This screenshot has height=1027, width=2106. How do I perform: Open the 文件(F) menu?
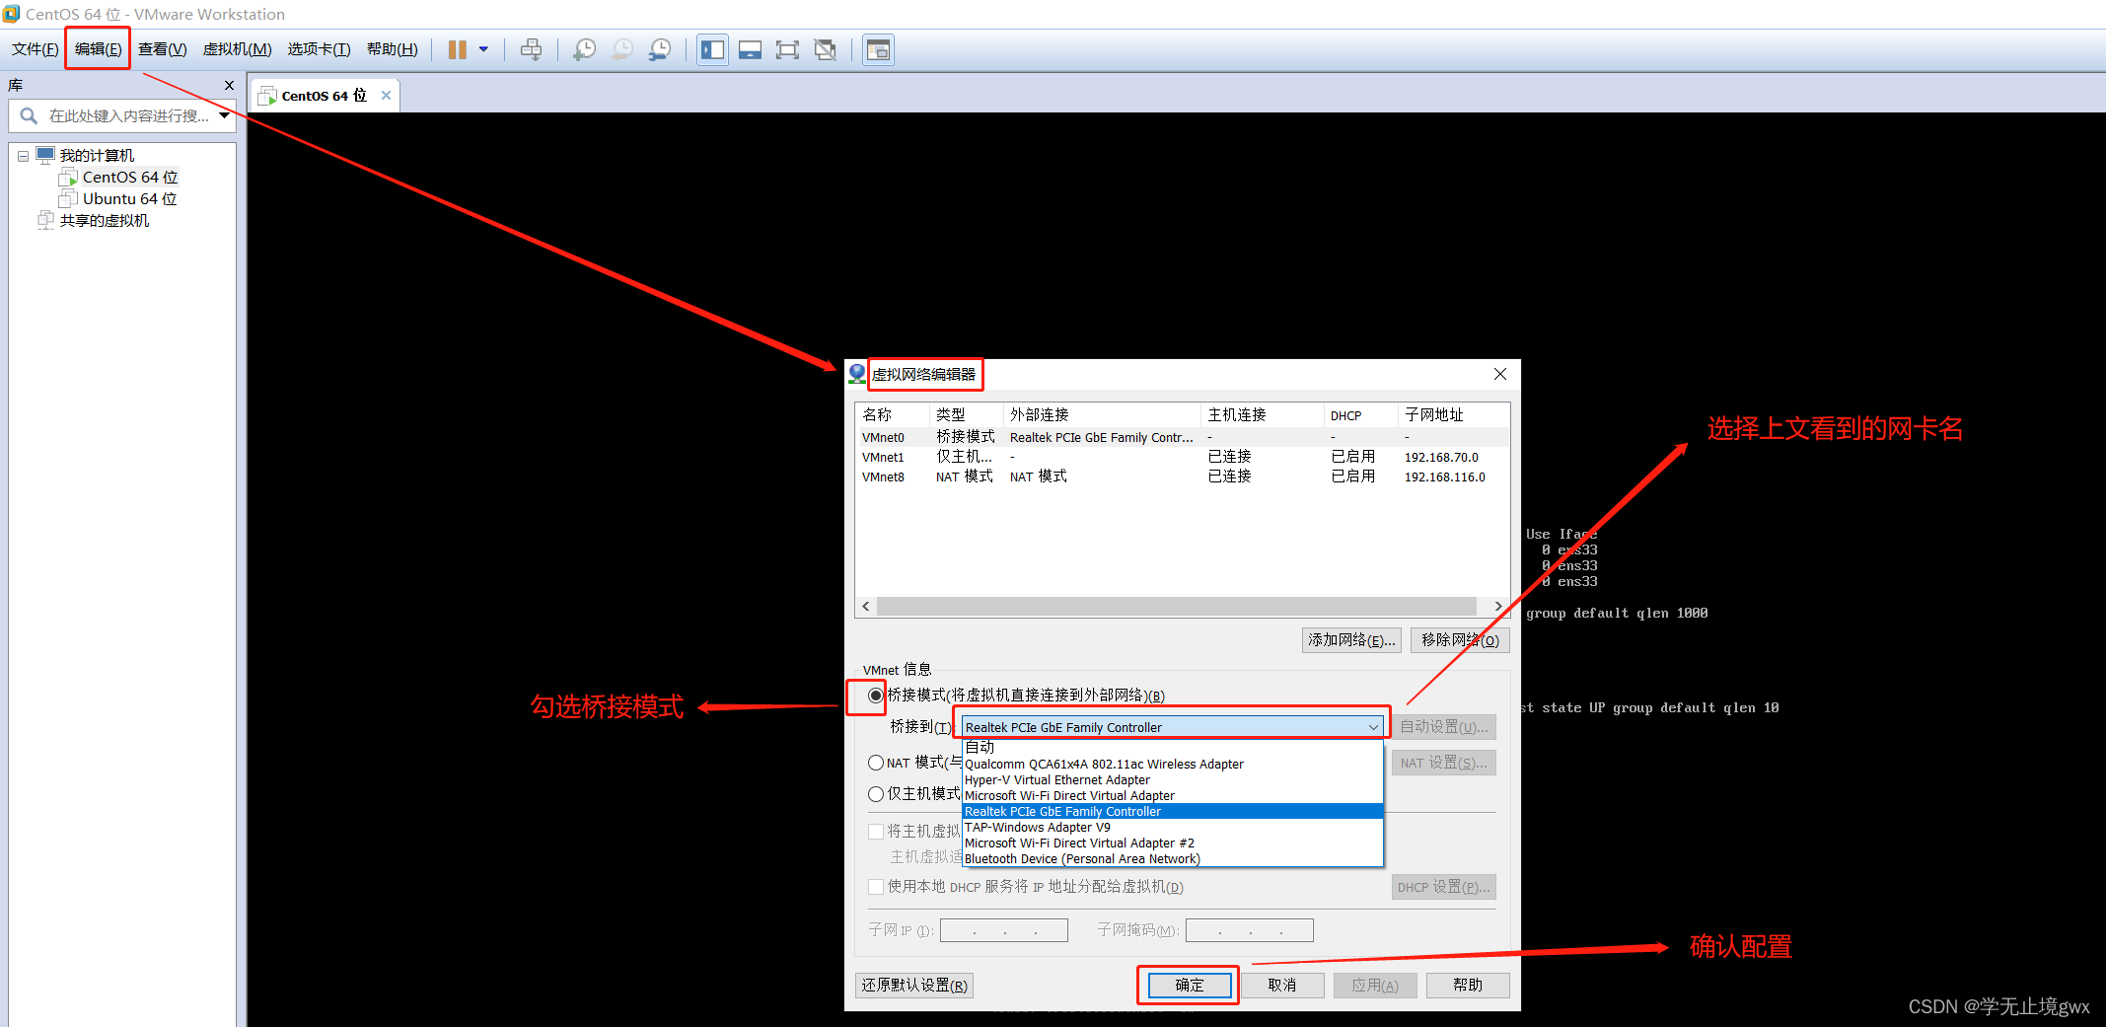36,49
